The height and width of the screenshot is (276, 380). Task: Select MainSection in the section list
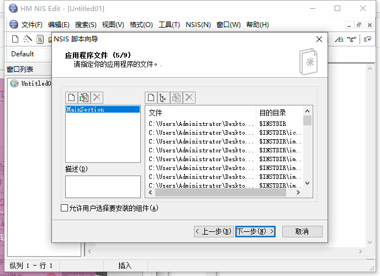[x=103, y=109]
